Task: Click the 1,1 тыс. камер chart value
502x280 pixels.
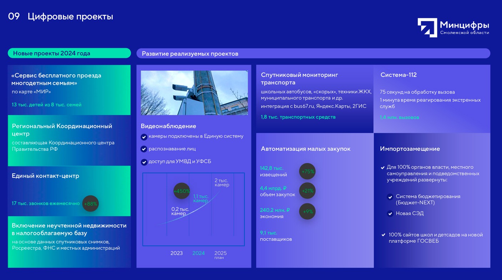Action: click(x=201, y=199)
